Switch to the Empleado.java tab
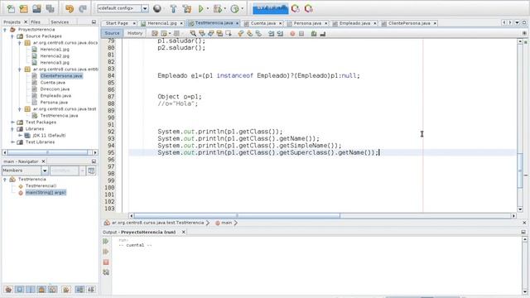This screenshot has width=530, height=298. [x=354, y=23]
